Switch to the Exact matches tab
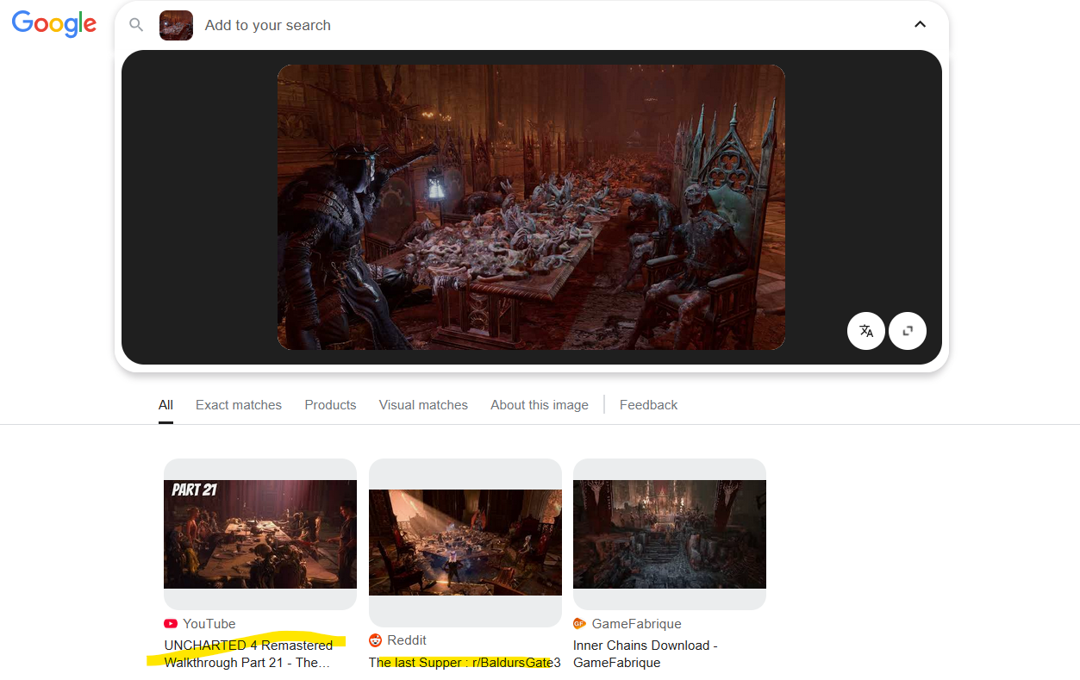The height and width of the screenshot is (680, 1080). pyautogui.click(x=239, y=405)
